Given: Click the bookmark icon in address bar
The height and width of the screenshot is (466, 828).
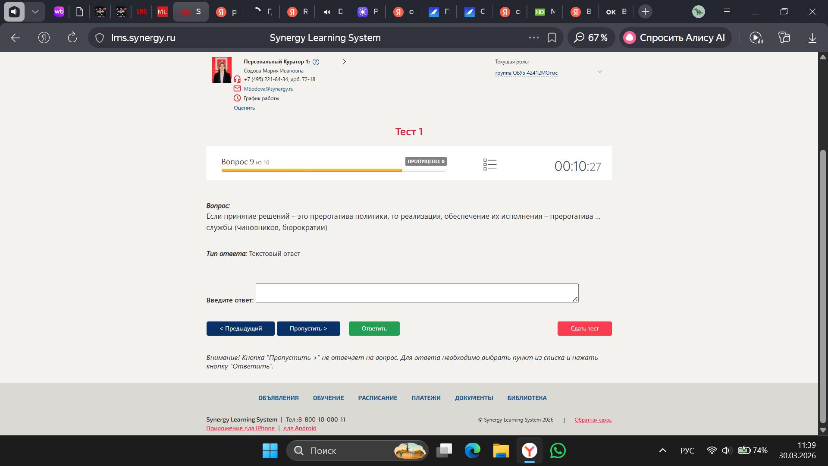Looking at the screenshot, I should pyautogui.click(x=552, y=38).
